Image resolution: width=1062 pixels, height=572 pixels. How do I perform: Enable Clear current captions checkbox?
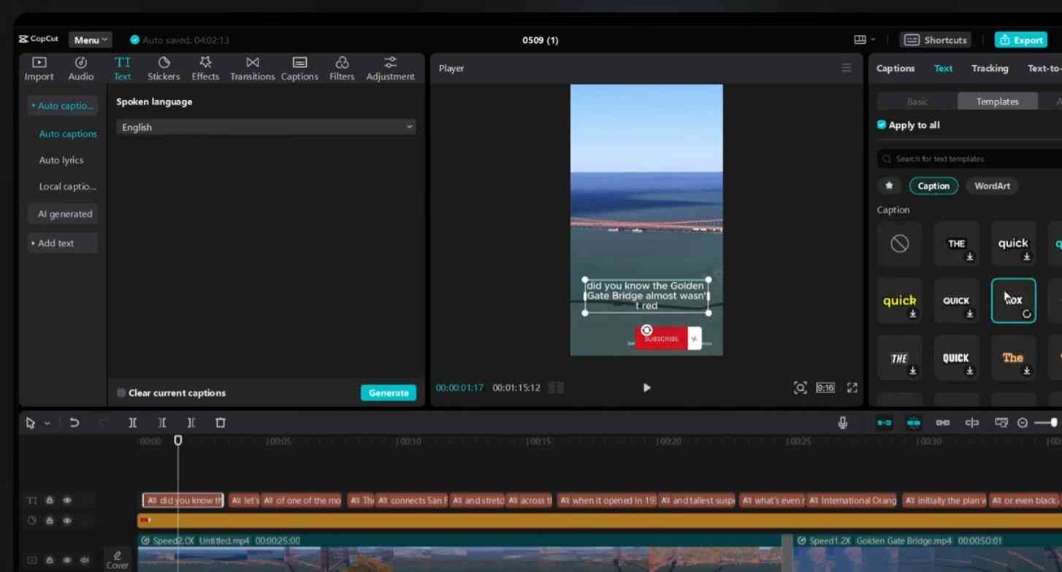coord(121,393)
